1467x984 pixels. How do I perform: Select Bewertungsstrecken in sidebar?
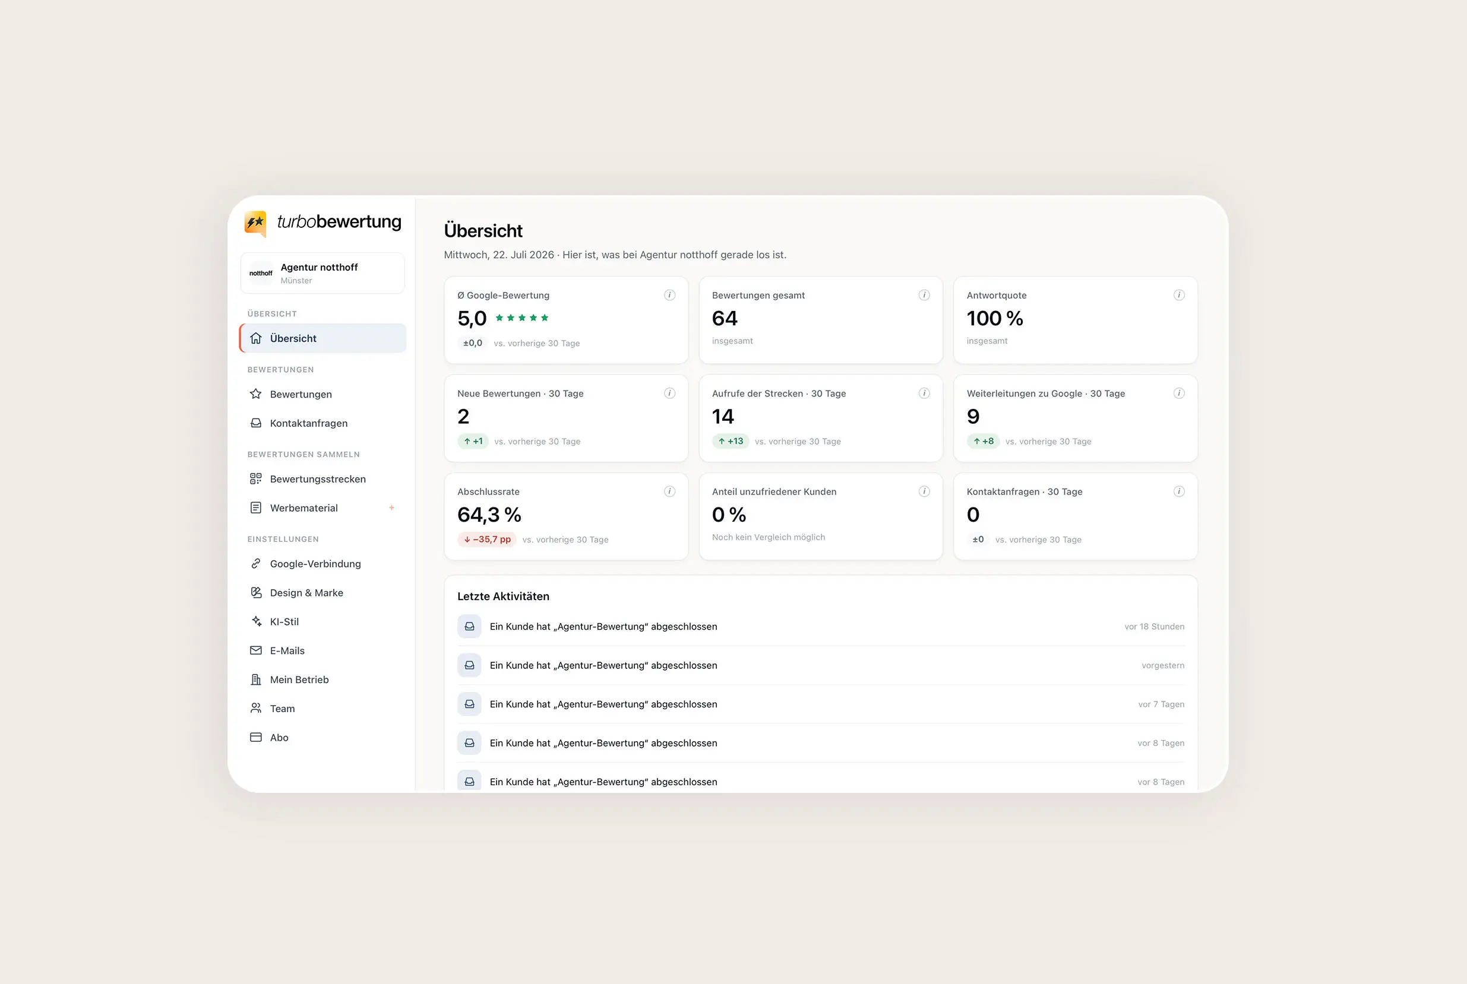coord(322,479)
